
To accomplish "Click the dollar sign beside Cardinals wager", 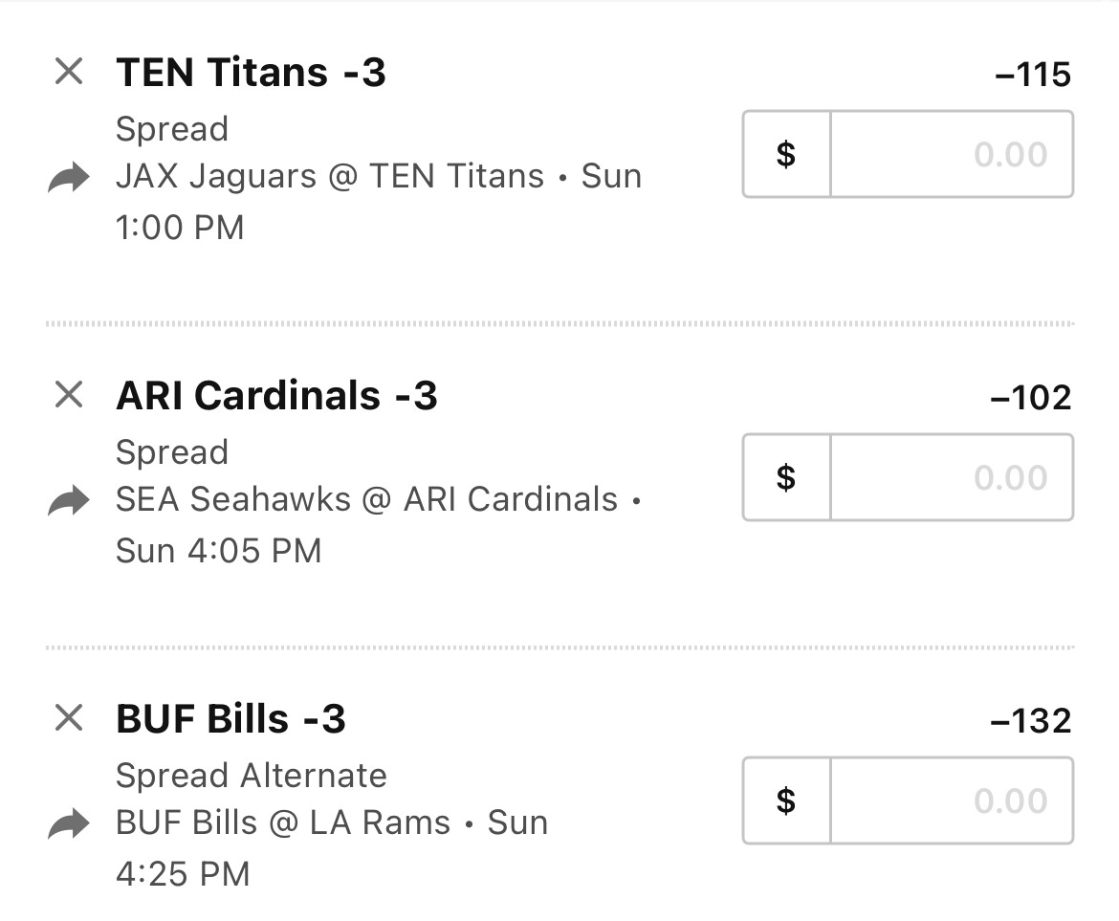I will click(786, 477).
